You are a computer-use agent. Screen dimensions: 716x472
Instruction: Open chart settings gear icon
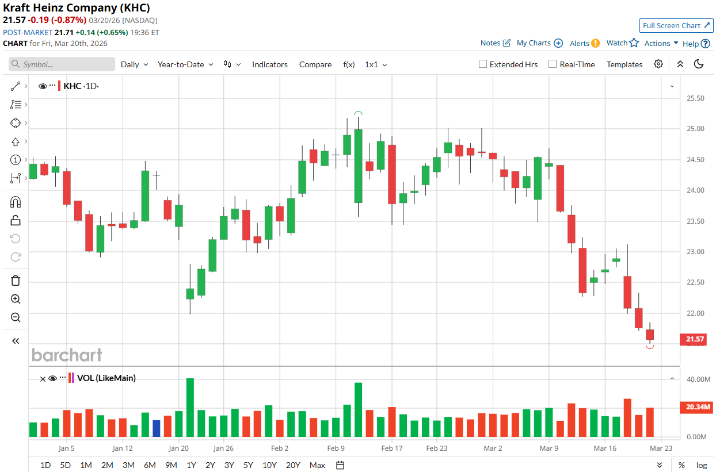click(658, 64)
